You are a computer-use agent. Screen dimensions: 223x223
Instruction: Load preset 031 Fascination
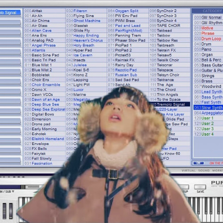pos(44,163)
